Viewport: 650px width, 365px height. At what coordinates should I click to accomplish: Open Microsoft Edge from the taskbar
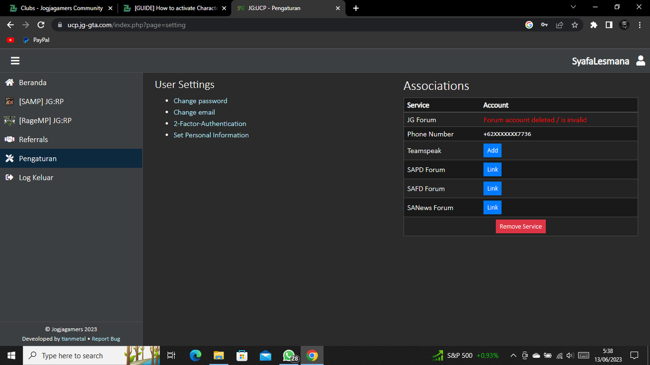196,355
